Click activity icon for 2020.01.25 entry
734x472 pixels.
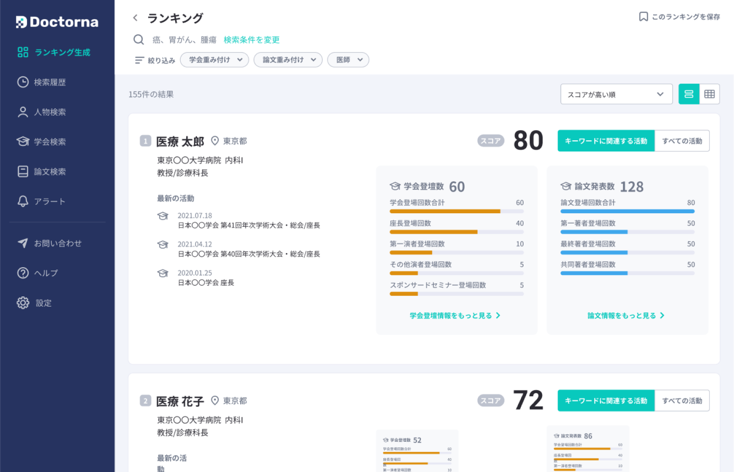(x=163, y=274)
